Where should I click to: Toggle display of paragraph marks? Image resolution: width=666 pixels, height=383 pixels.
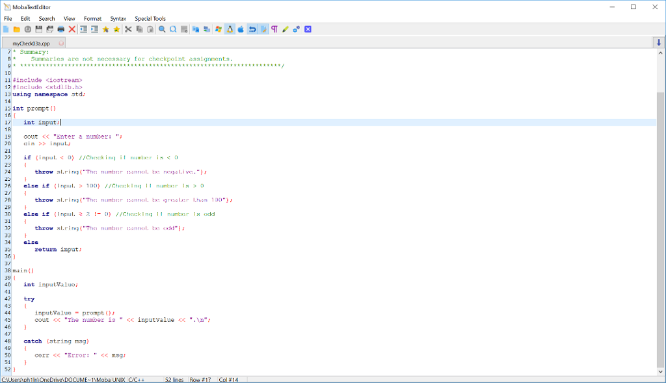tap(274, 29)
